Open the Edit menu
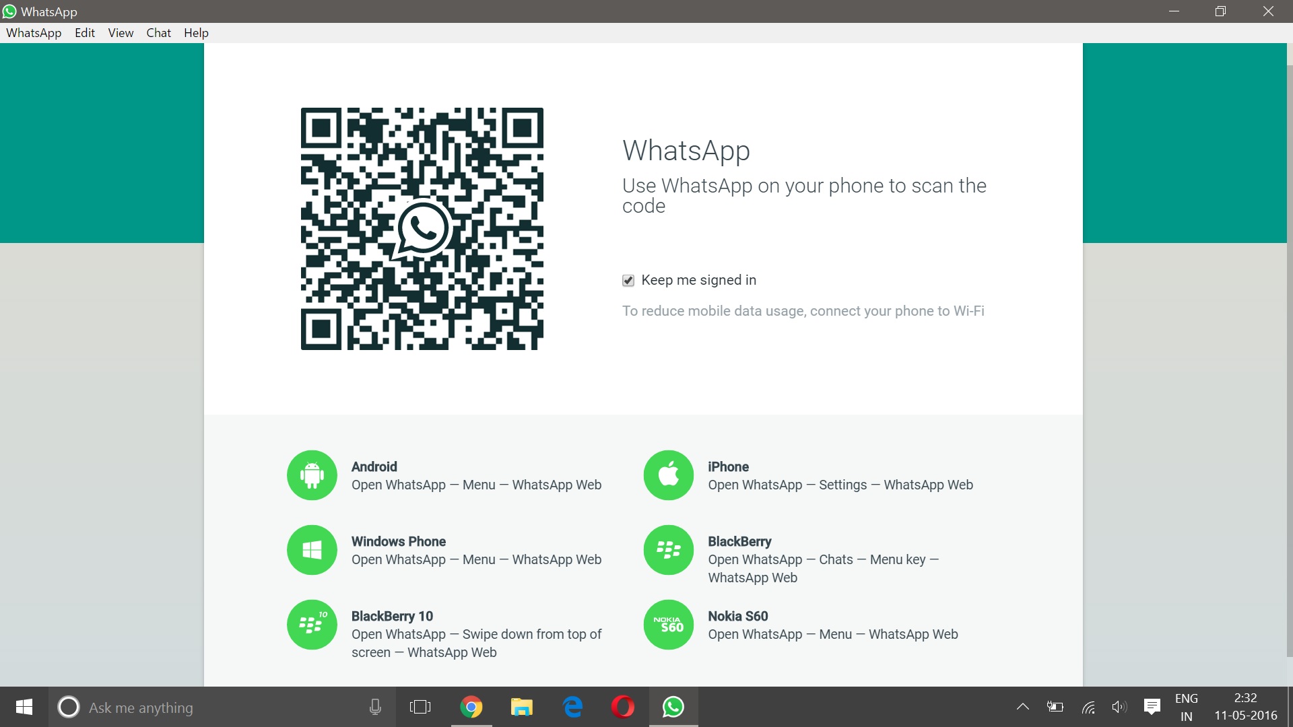Viewport: 1293px width, 727px height. pos(85,33)
